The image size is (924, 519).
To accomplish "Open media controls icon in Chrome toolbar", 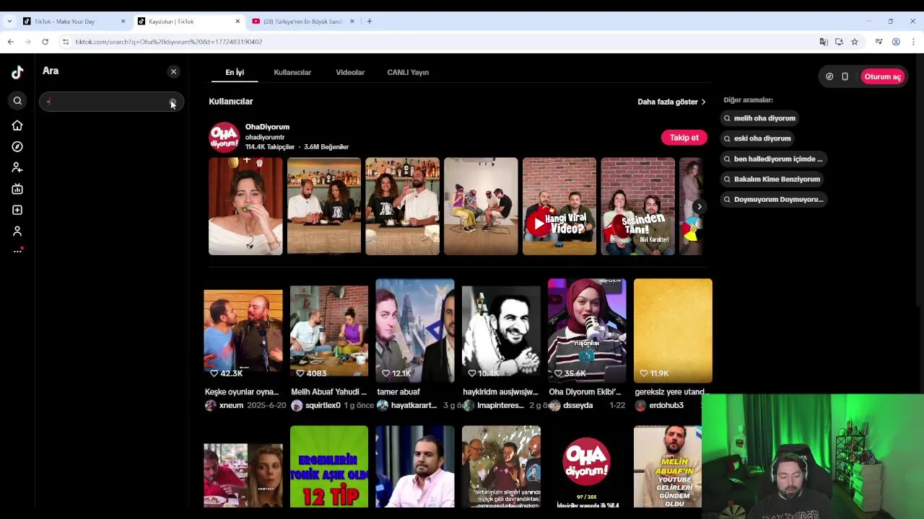I will [879, 42].
